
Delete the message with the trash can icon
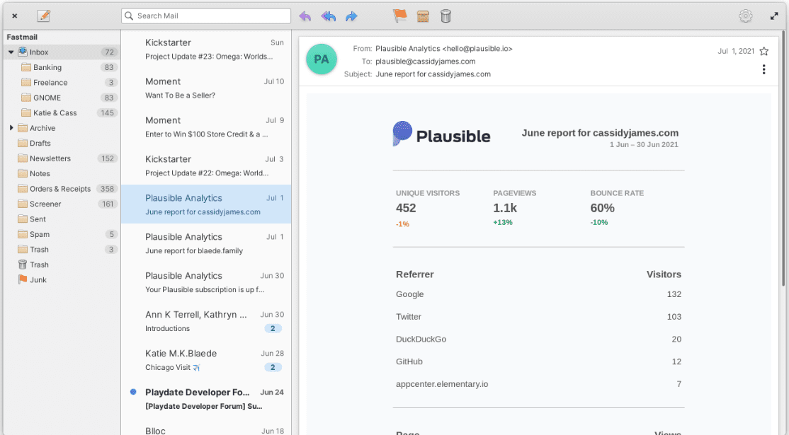pyautogui.click(x=445, y=16)
